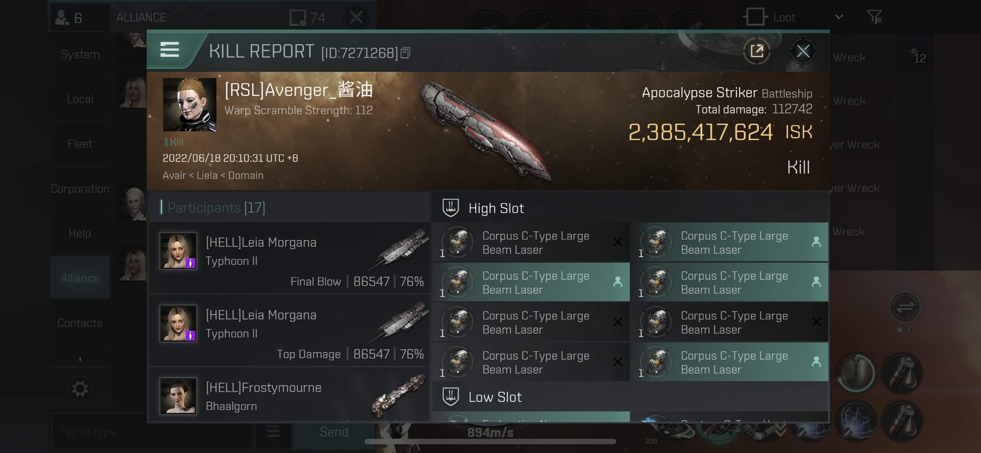The width and height of the screenshot is (981, 453).
Task: Switch to the Local chat tab
Action: 80,99
